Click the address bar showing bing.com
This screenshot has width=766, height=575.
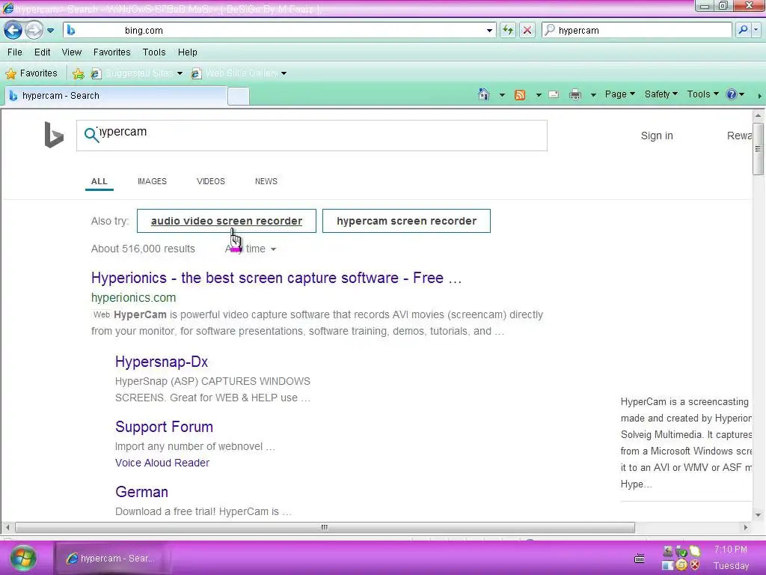point(280,30)
